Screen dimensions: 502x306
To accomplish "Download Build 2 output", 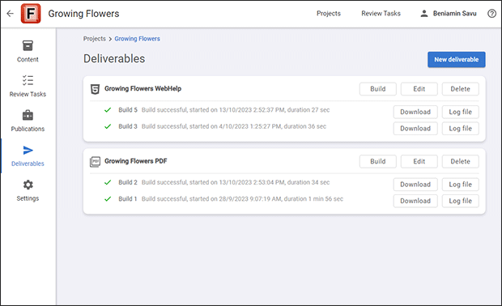I will coord(415,185).
